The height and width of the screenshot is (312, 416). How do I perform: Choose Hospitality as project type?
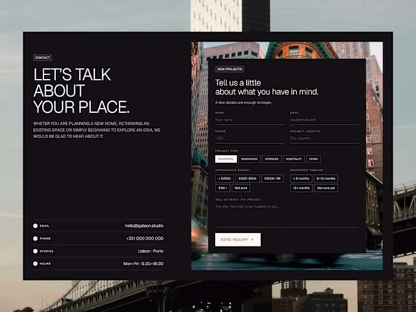click(294, 159)
